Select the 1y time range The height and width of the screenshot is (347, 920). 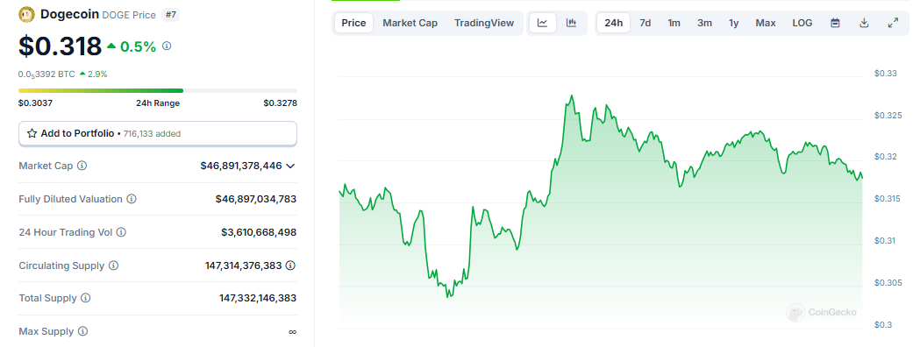(733, 23)
